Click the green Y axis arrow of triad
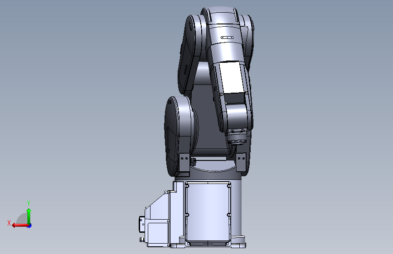 click(x=29, y=216)
